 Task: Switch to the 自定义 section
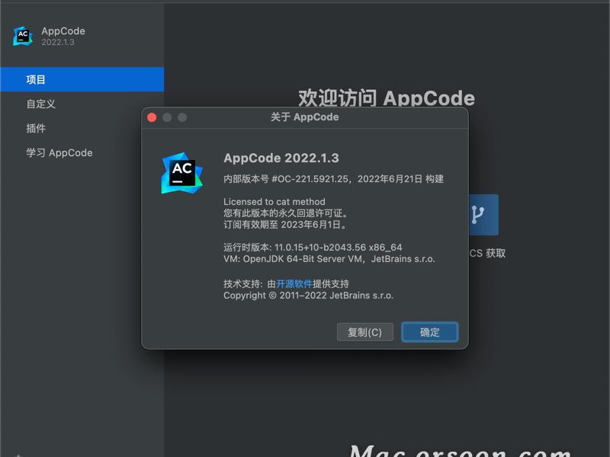[40, 103]
